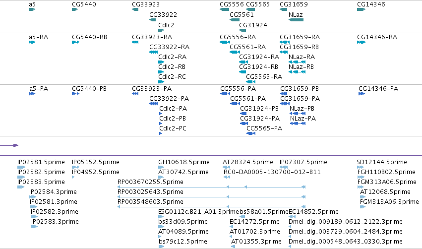Click label CG31924-RB
Screen dimensions: 422x249
(258, 67)
